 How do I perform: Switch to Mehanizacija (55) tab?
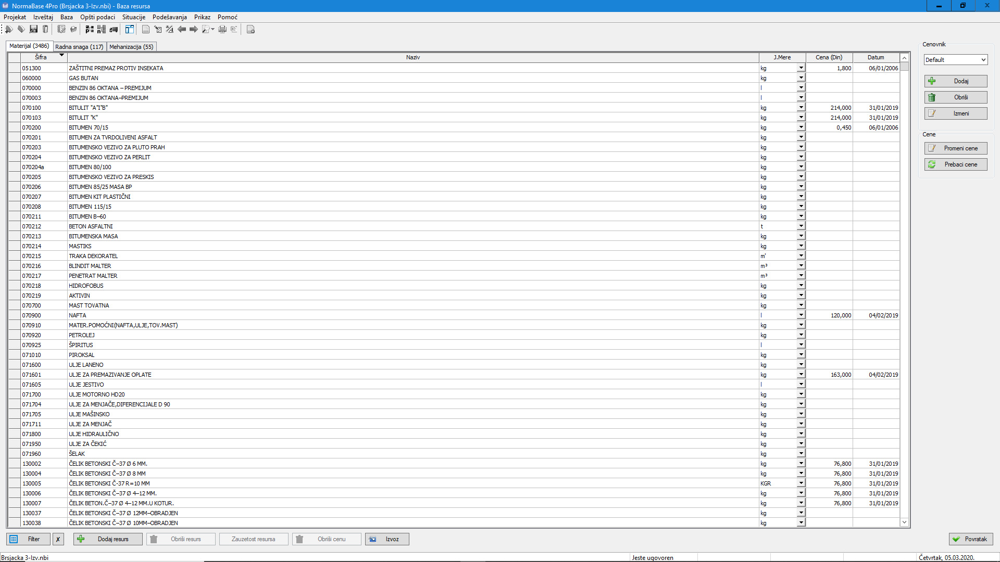click(x=131, y=47)
